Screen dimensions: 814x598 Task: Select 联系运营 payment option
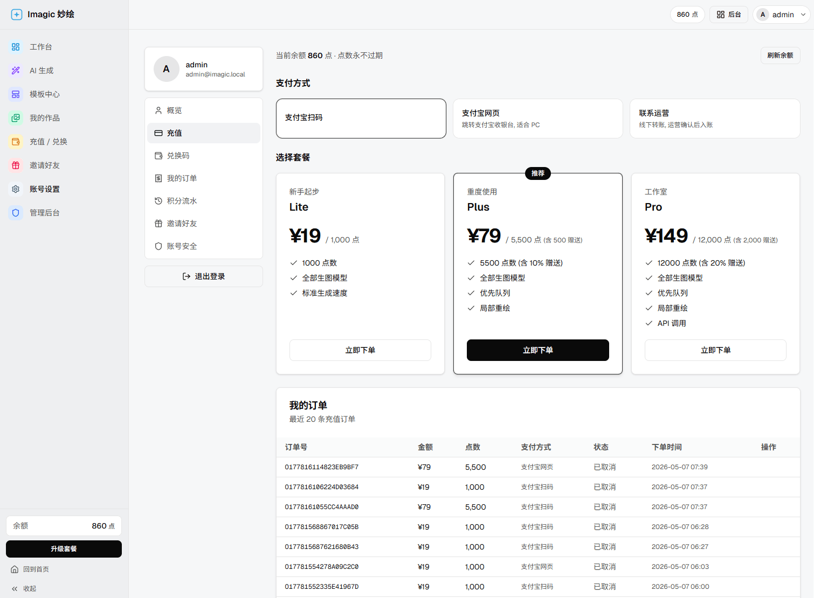[715, 119]
